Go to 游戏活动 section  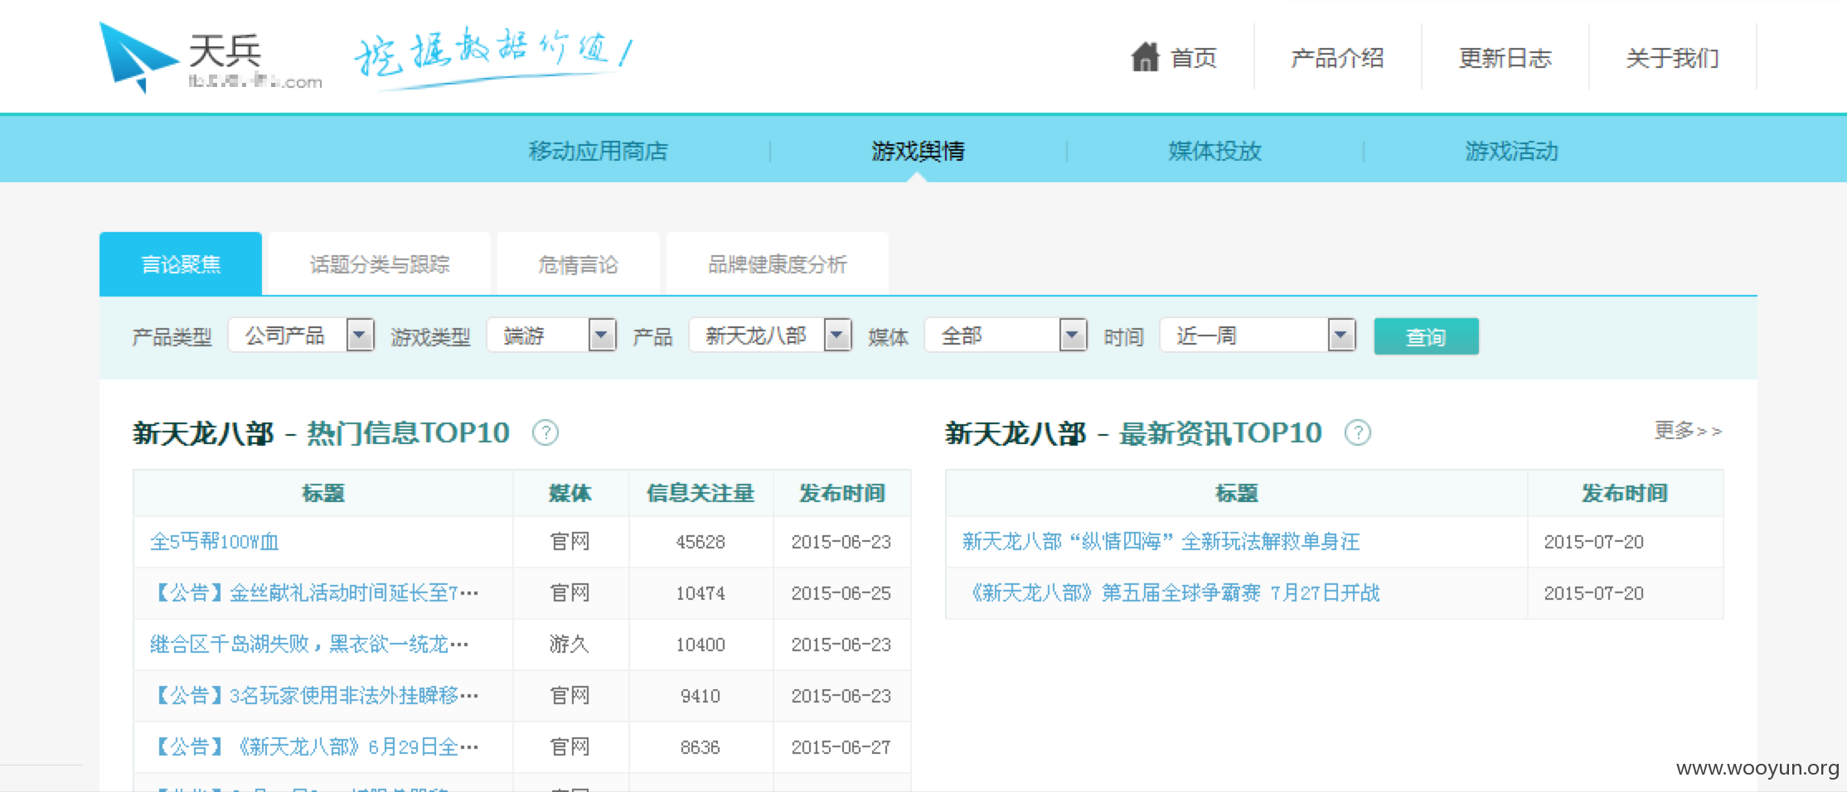1511,151
